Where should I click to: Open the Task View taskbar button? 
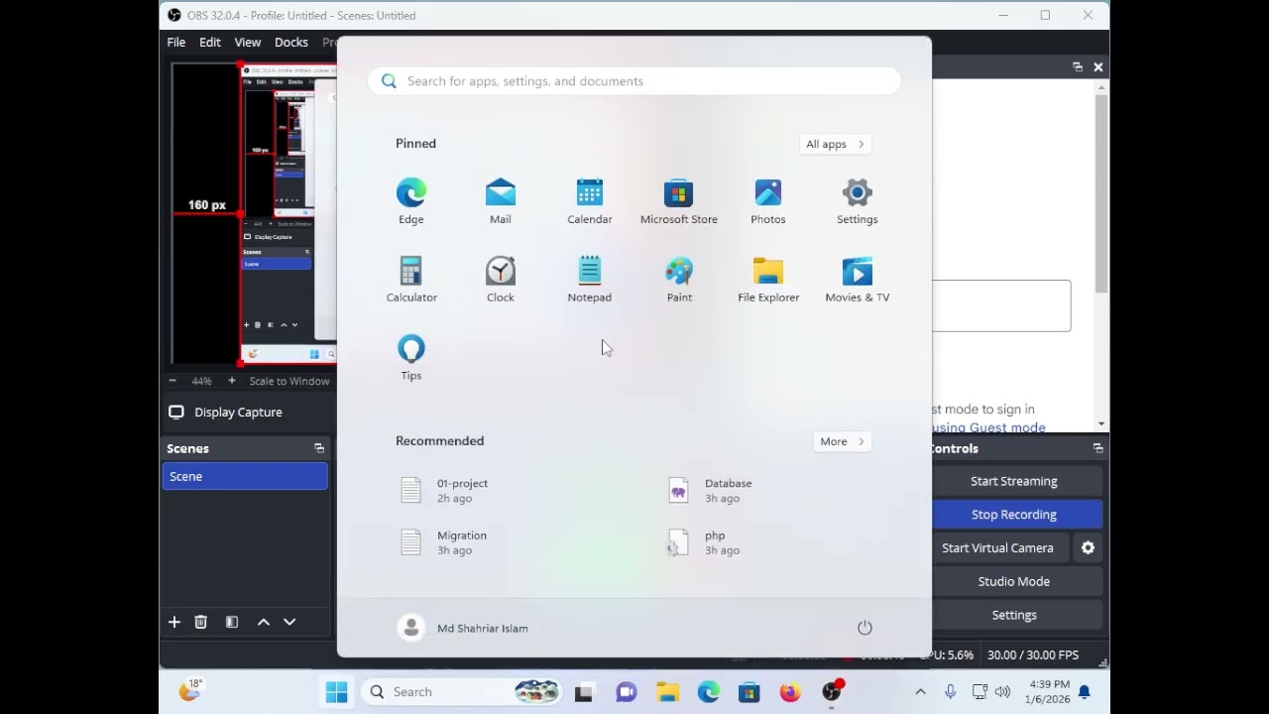coord(584,692)
